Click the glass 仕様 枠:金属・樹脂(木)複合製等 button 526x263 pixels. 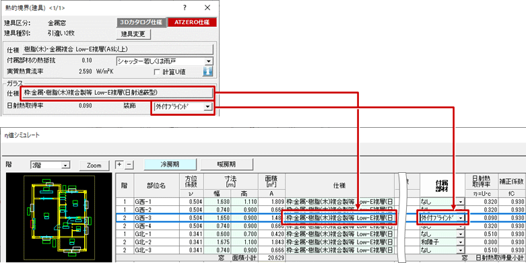(x=117, y=92)
